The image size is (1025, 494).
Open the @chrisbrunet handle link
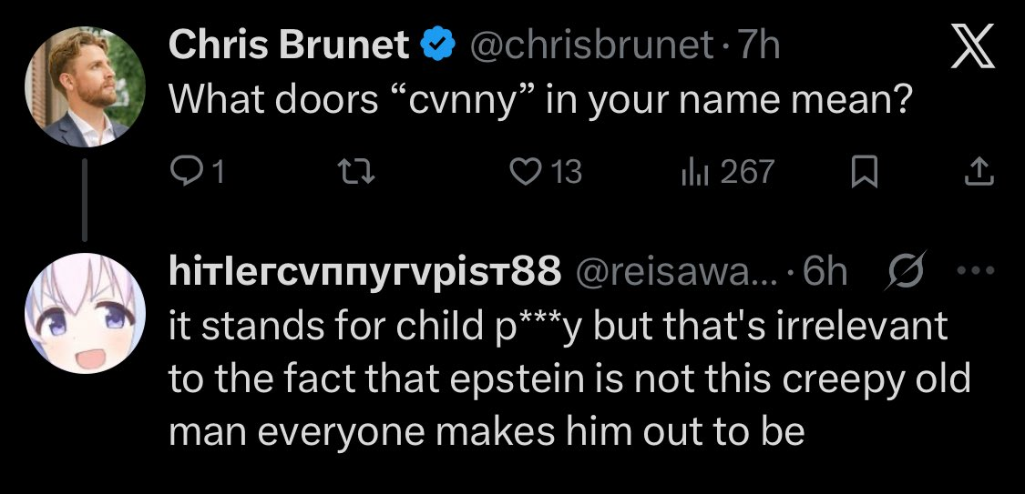[589, 45]
